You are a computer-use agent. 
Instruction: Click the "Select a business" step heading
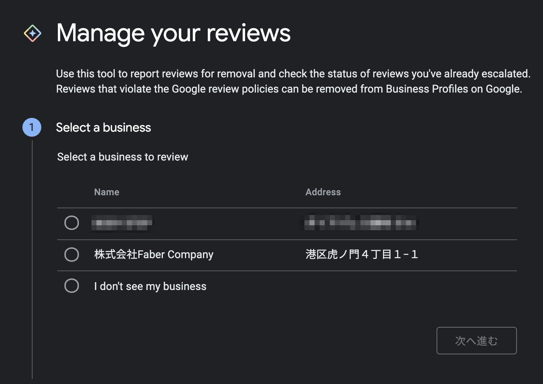104,128
